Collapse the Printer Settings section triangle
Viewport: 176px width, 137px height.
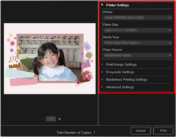tap(102, 5)
